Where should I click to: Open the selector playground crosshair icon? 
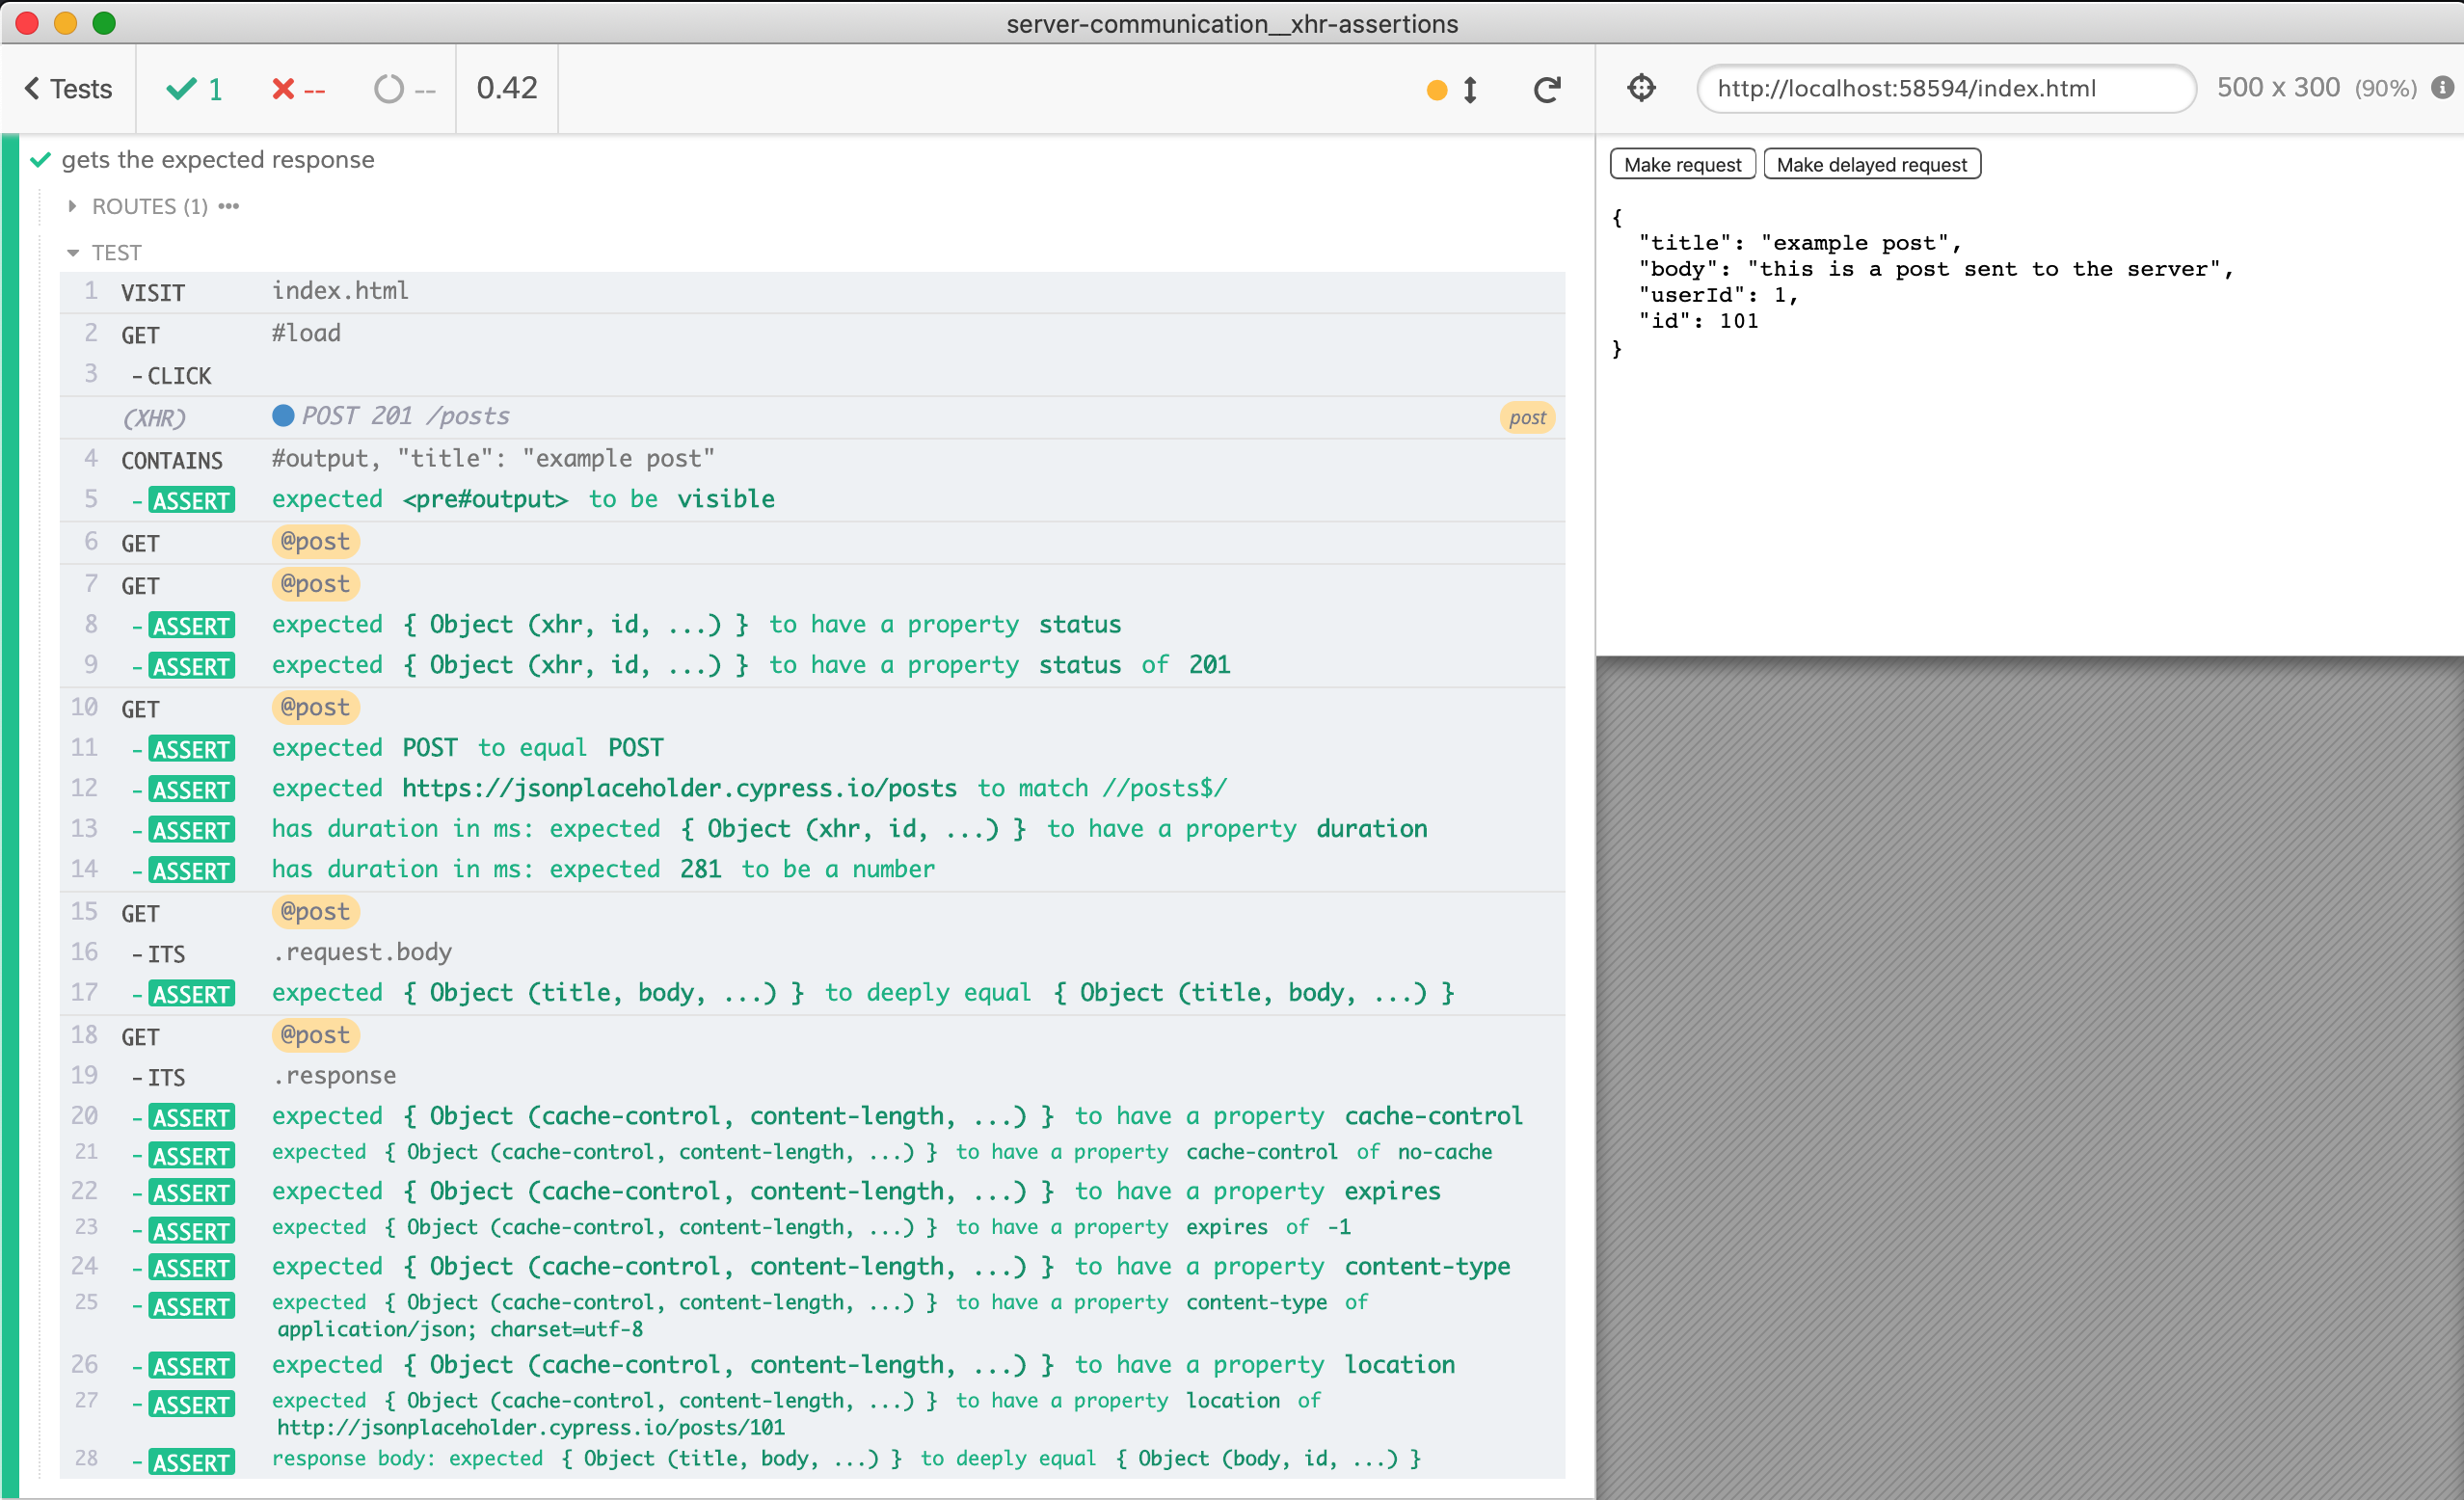point(1641,88)
